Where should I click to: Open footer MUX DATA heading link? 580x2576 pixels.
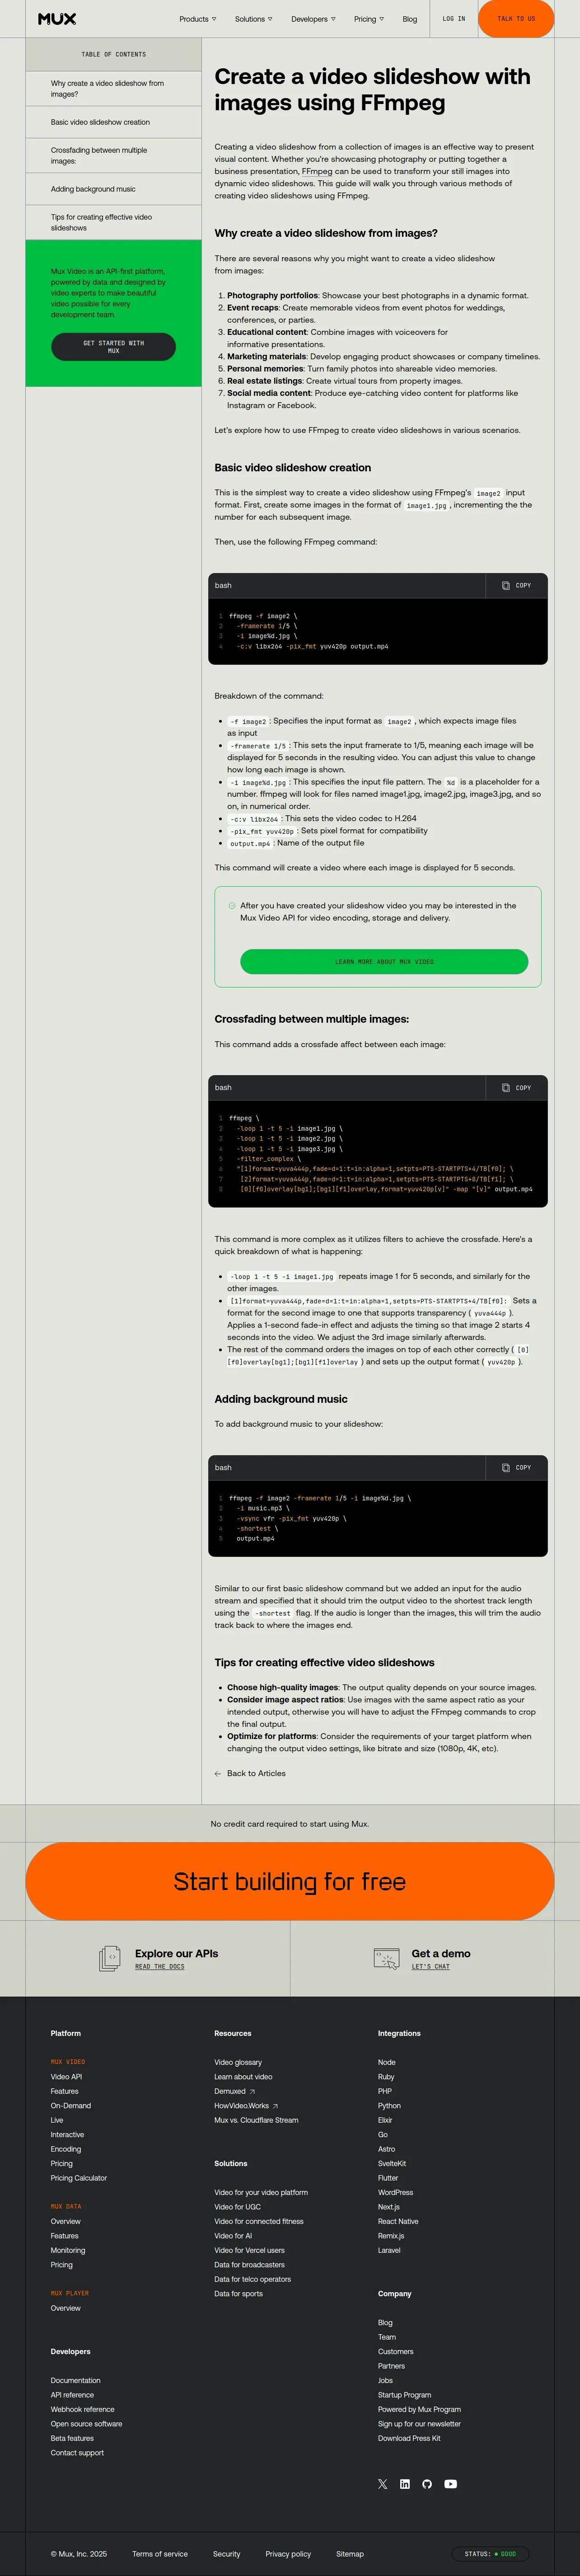tap(66, 2206)
